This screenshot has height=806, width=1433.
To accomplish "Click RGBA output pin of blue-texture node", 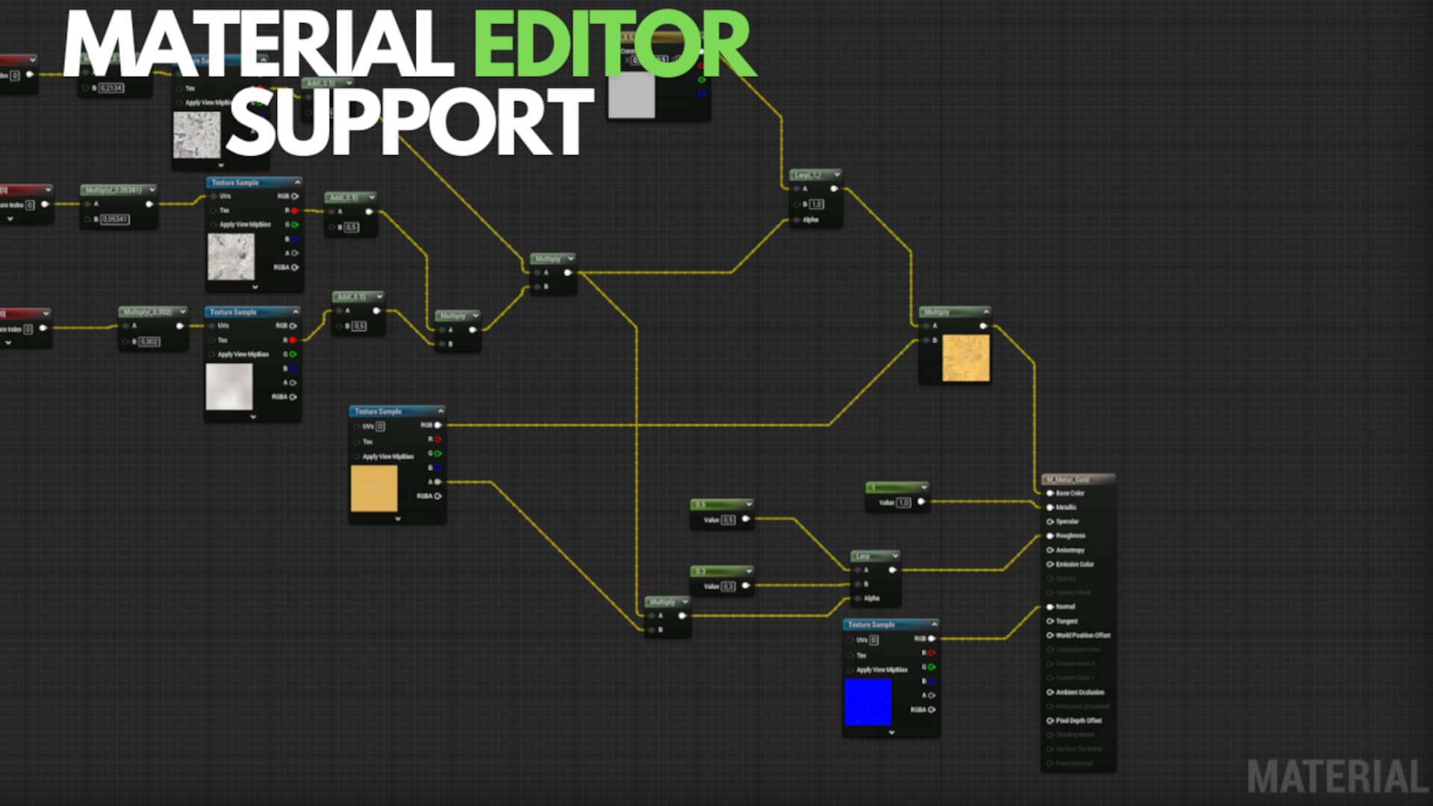I will (x=931, y=710).
